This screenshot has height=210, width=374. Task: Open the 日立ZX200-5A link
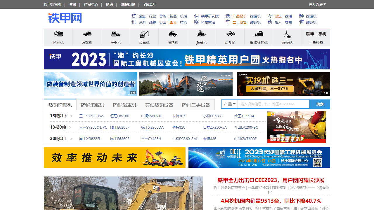click(215, 127)
